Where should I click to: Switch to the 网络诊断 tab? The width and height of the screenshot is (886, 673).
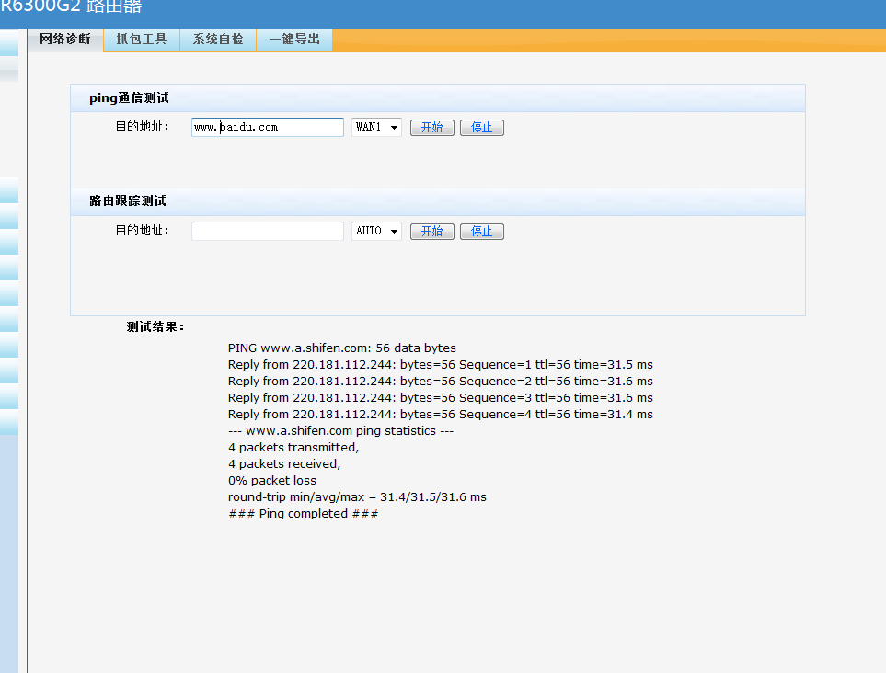pos(65,40)
